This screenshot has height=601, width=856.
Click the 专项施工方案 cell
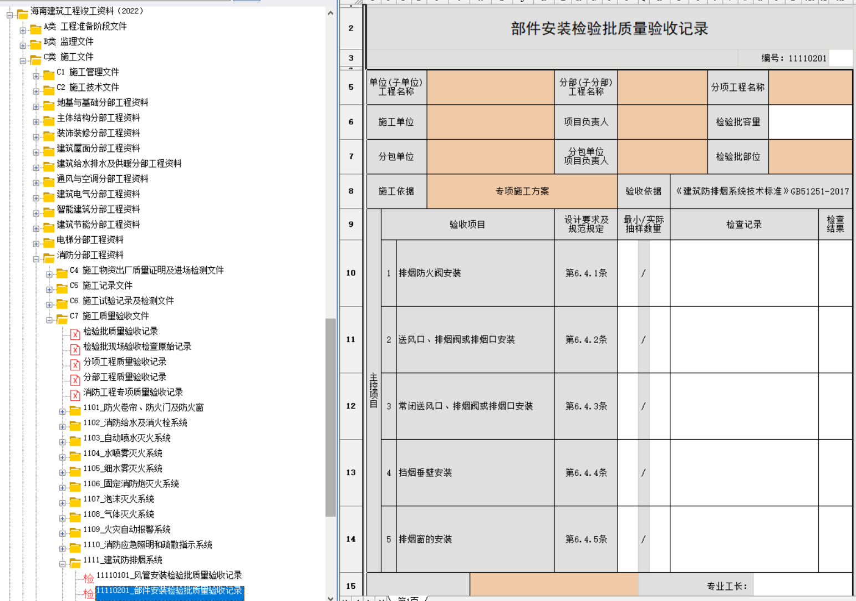click(522, 191)
